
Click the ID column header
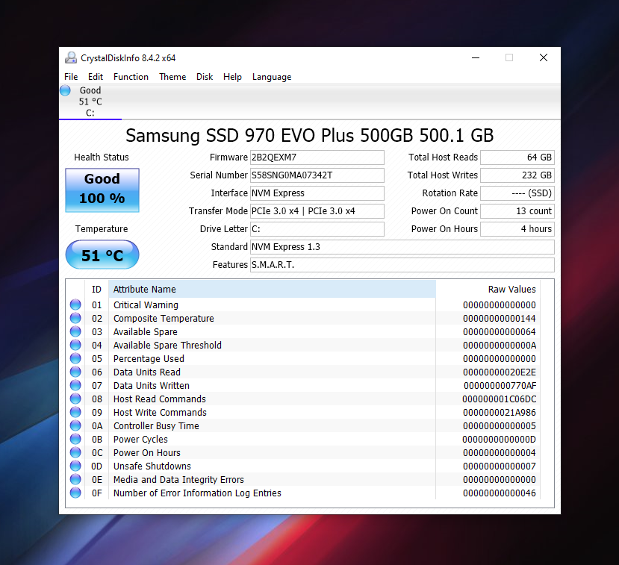point(97,289)
